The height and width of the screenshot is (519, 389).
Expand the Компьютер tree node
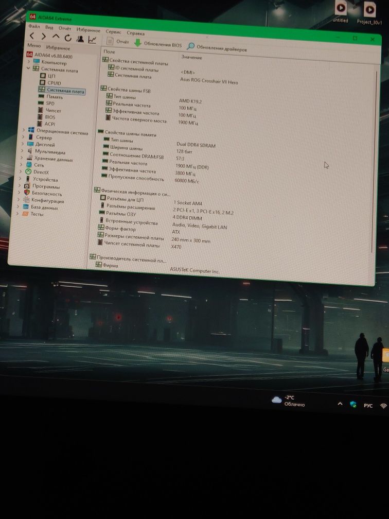(29, 61)
